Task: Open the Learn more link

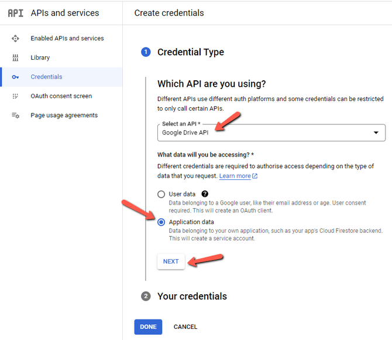Action: (235, 176)
